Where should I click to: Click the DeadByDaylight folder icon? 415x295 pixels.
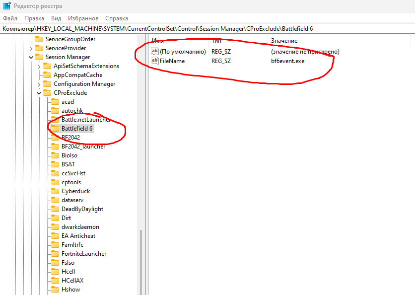(55, 209)
